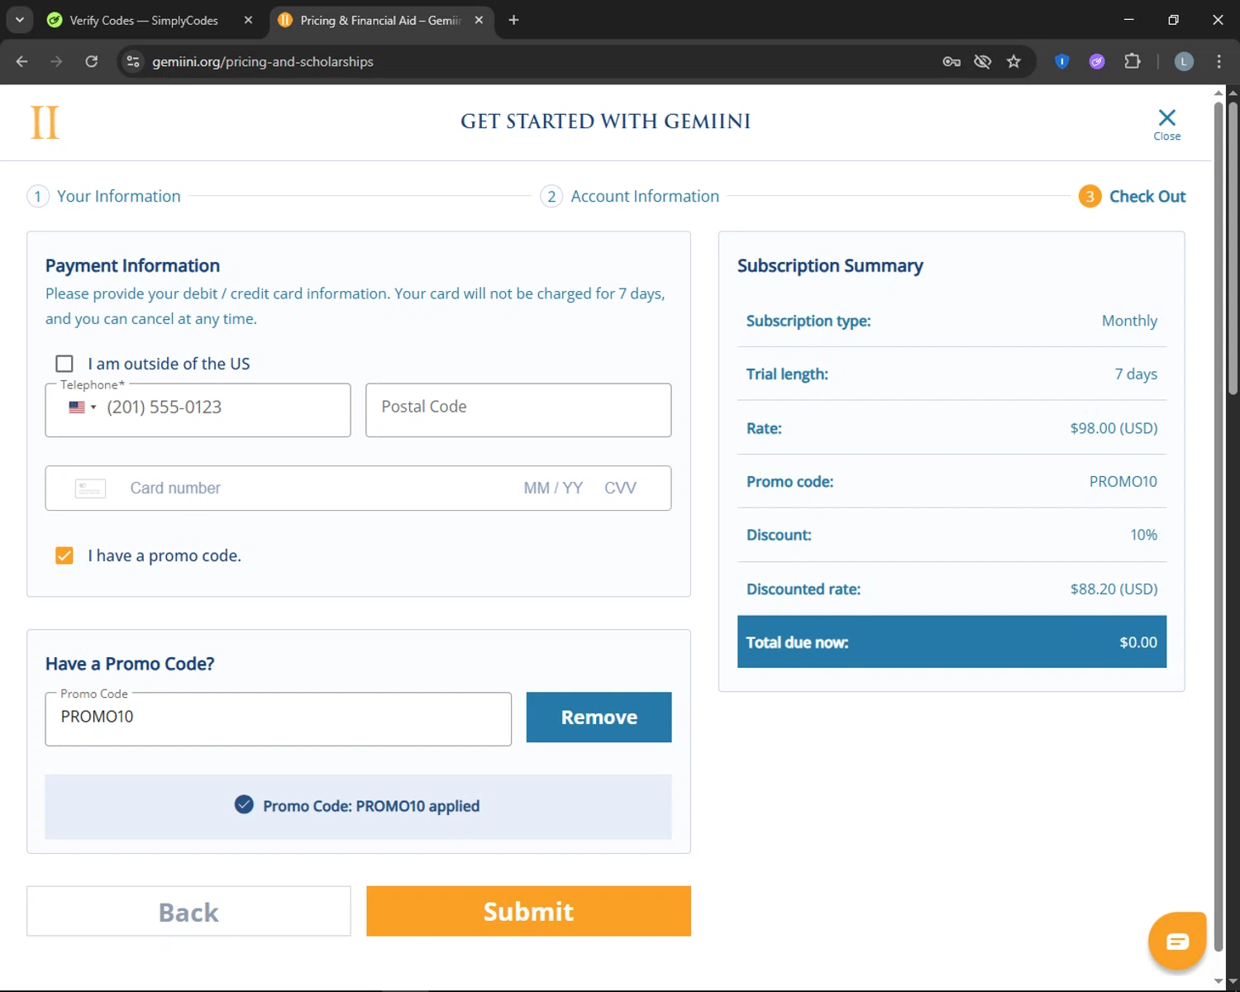Image resolution: width=1240 pixels, height=992 pixels.
Task: Bookmark this page with the star
Action: pyautogui.click(x=1013, y=61)
